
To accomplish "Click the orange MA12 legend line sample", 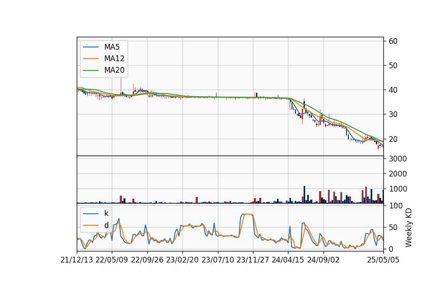I will [91, 59].
